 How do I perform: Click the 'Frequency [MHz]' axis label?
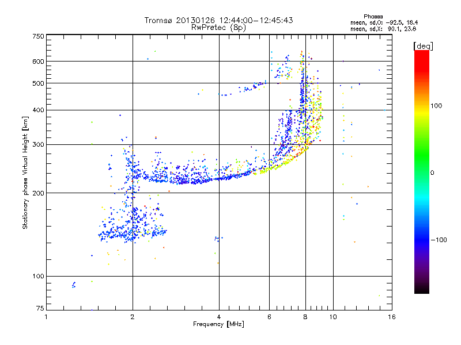pyautogui.click(x=218, y=324)
